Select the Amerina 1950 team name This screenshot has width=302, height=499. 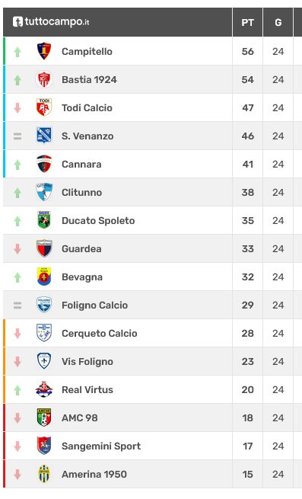94,474
